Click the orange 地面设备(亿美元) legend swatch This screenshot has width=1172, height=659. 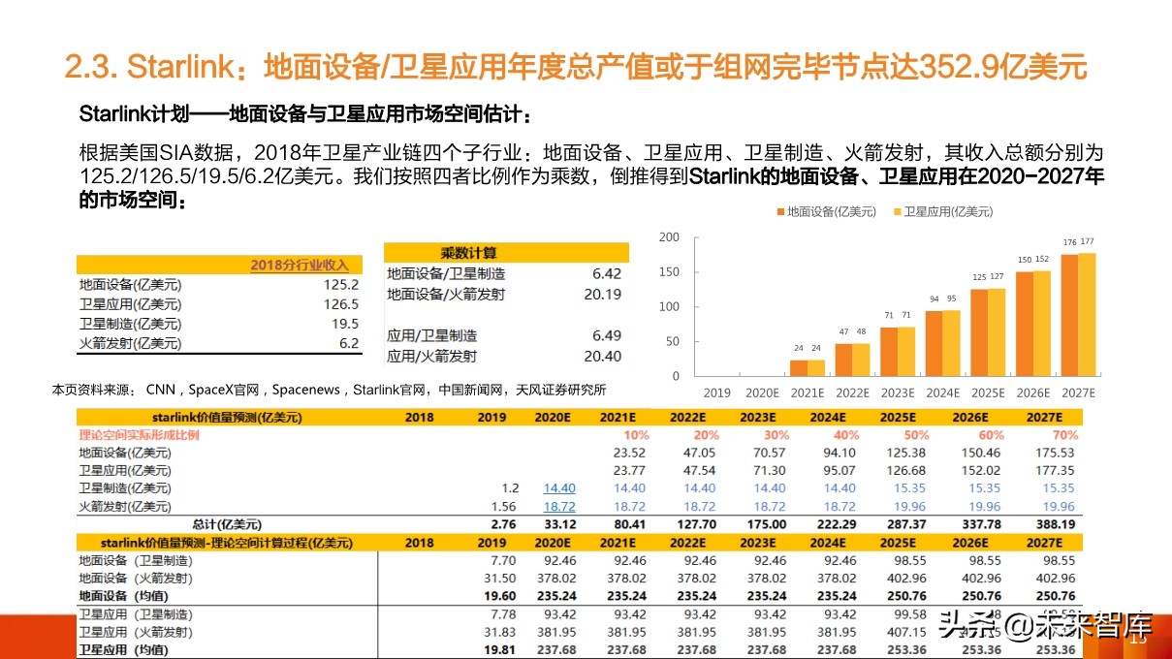(780, 212)
